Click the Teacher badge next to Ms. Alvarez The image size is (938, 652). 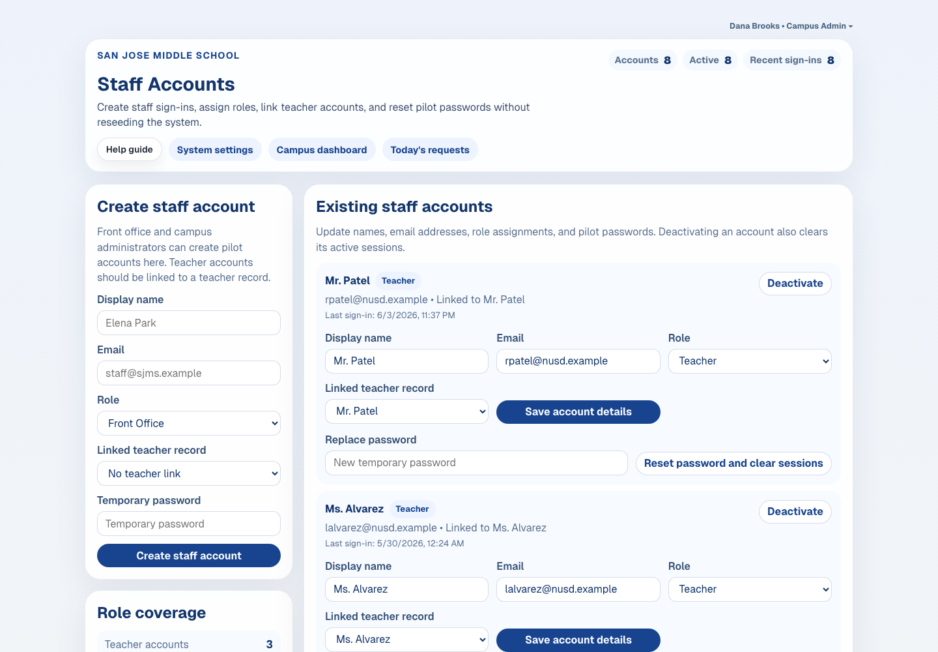click(412, 509)
